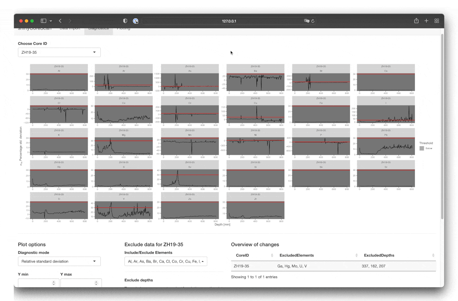Switch to the Plotting tab
This screenshot has height=301, width=458.
(123, 29)
